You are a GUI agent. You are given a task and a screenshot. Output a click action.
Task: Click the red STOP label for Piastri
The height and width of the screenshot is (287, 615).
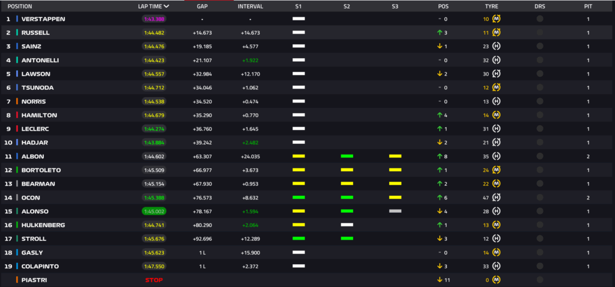click(154, 280)
